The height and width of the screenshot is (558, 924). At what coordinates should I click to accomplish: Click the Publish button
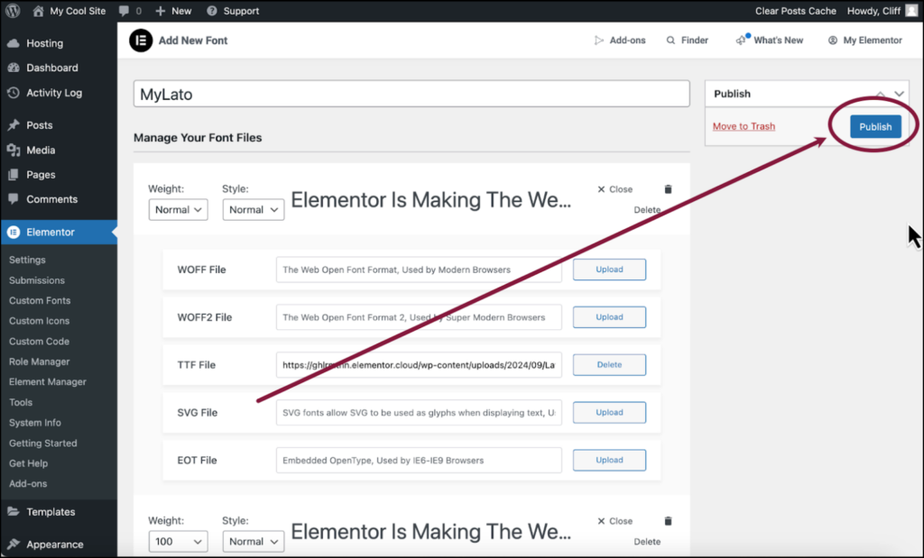(x=875, y=126)
